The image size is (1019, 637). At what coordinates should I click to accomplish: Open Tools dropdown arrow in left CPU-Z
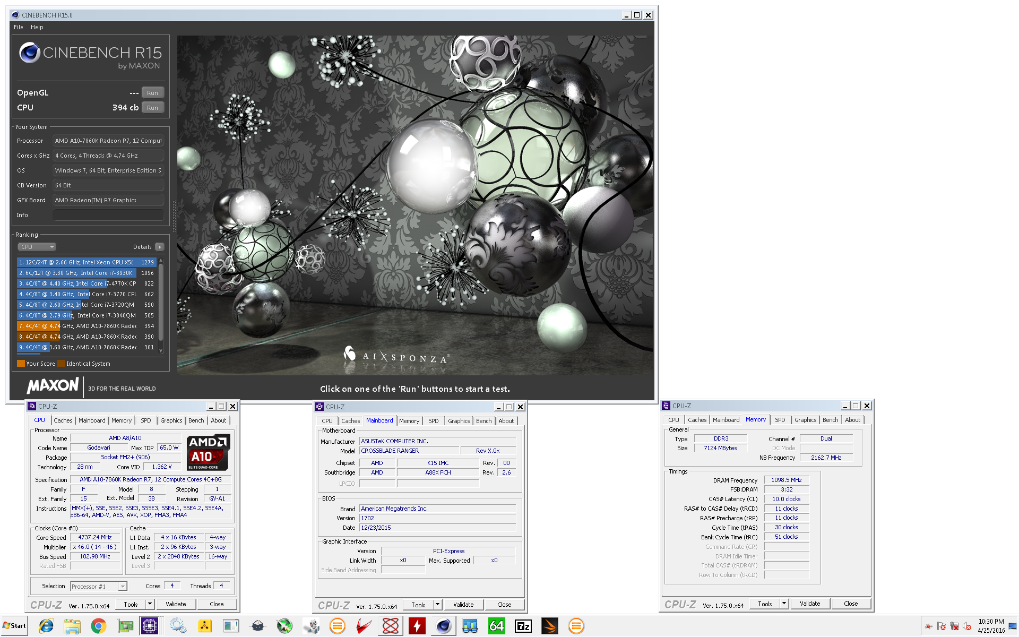pyautogui.click(x=150, y=604)
